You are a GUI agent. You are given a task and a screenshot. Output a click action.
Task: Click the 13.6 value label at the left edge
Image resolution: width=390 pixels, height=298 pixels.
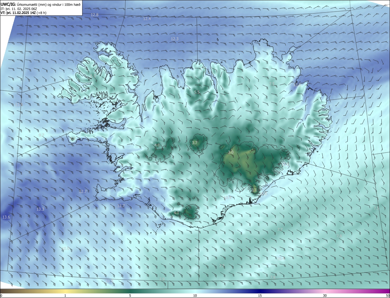[x=6, y=217]
